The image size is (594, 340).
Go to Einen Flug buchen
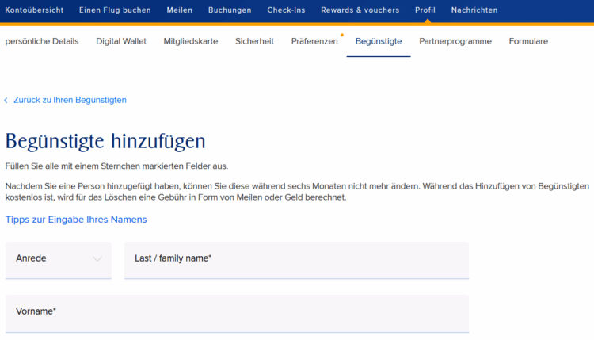point(115,10)
